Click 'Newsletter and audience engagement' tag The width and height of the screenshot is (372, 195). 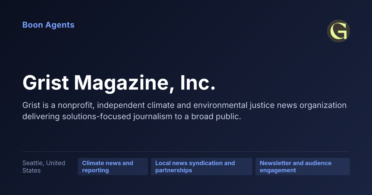(303, 167)
